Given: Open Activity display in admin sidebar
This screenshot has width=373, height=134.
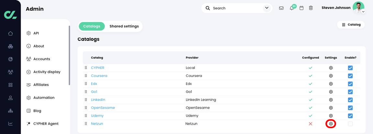Looking at the screenshot, I should 43,72.
